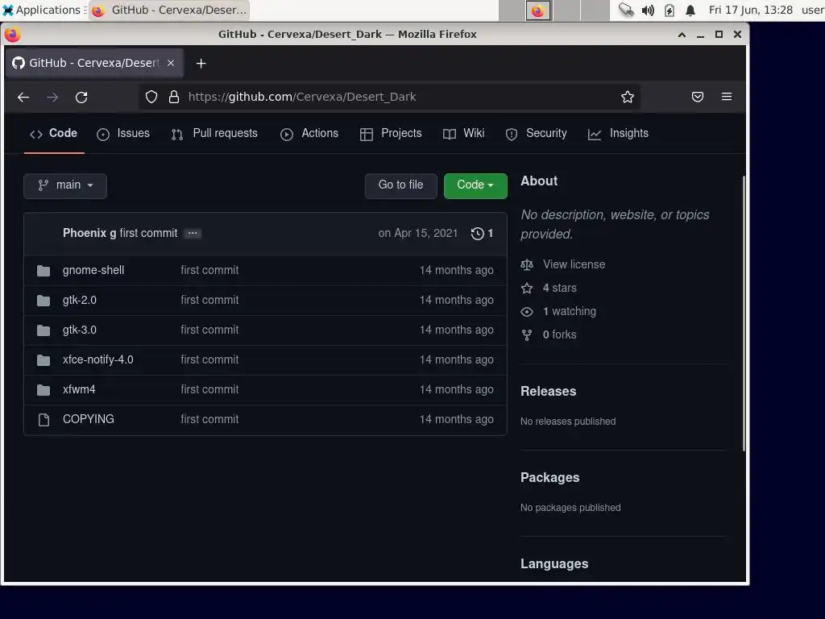This screenshot has width=825, height=619.
Task: Reload the GitHub page
Action: point(81,98)
